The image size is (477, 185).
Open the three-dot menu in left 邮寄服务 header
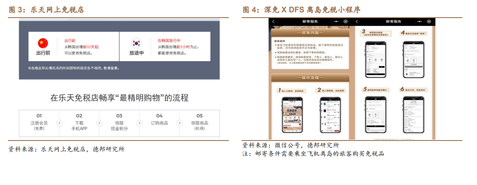pos(336,22)
